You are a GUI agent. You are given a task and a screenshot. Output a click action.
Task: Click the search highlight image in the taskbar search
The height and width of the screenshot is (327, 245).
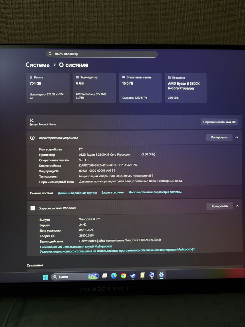coord(93,276)
